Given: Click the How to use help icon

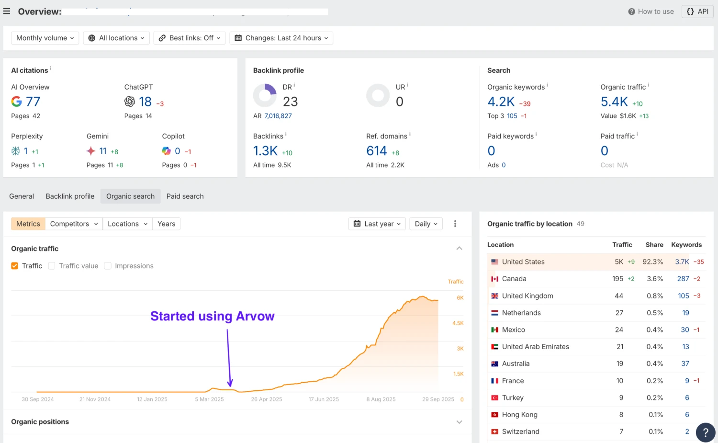Looking at the screenshot, I should tap(631, 11).
